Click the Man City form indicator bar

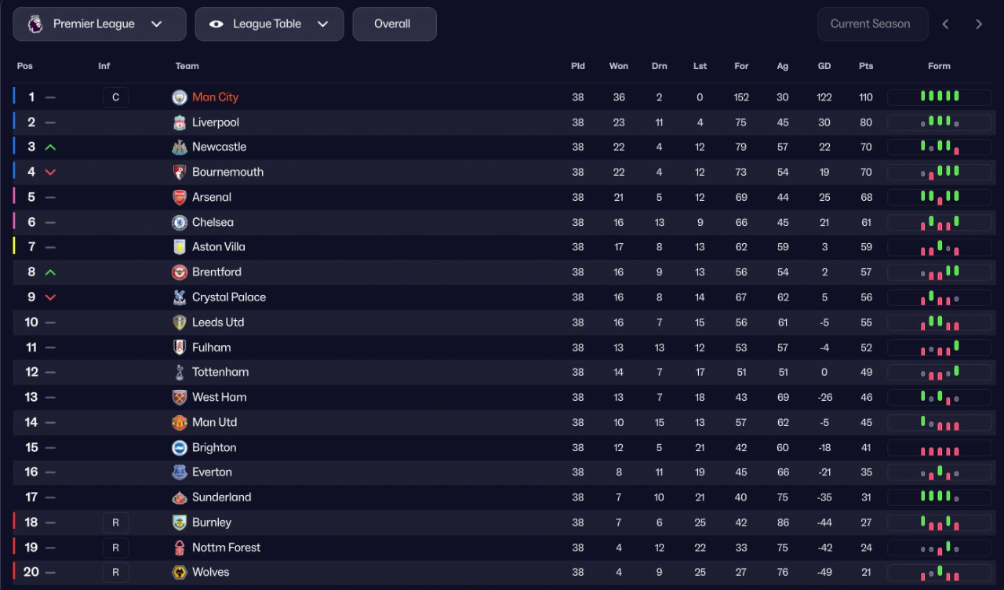click(x=939, y=97)
